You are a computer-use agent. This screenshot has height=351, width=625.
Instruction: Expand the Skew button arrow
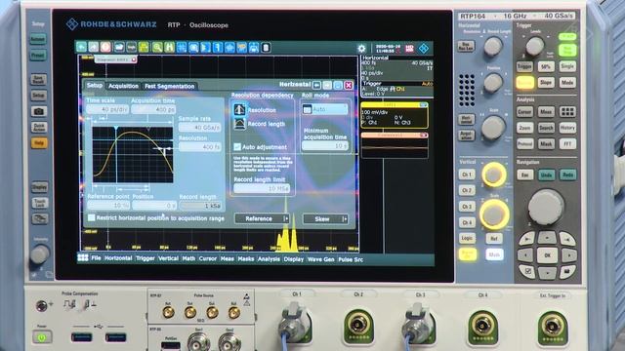point(345,218)
